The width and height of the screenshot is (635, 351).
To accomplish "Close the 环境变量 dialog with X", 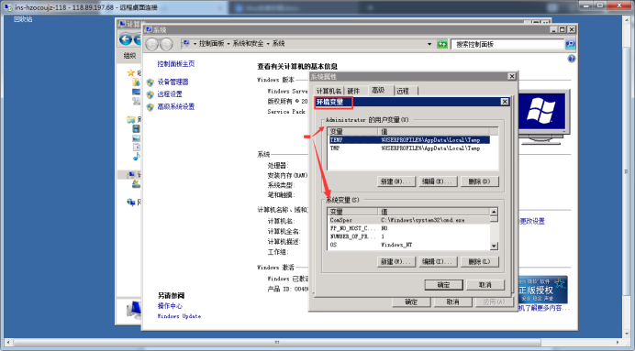I will (505, 102).
